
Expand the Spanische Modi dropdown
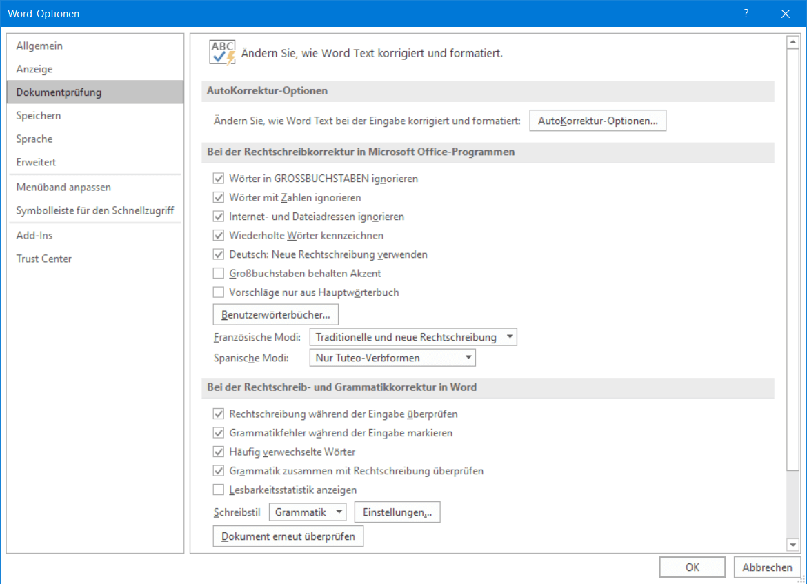click(x=392, y=358)
